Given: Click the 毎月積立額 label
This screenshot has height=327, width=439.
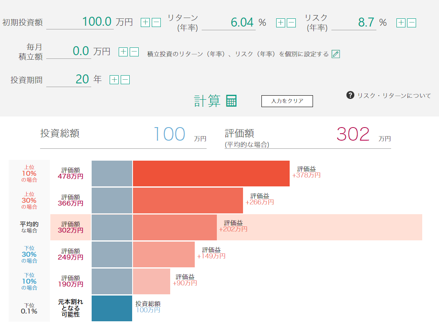Looking at the screenshot, I should pyautogui.click(x=31, y=52).
